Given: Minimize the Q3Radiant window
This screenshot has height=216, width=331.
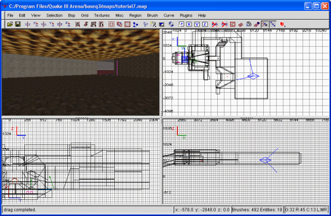Looking at the screenshot, I should (x=308, y=6).
